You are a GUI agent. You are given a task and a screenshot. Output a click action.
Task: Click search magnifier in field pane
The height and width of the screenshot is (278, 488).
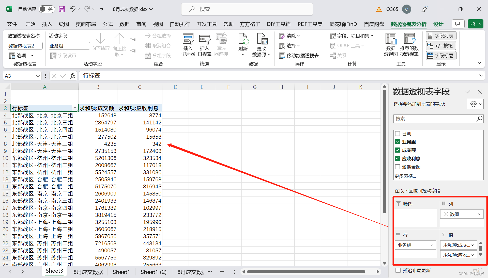tap(479, 119)
